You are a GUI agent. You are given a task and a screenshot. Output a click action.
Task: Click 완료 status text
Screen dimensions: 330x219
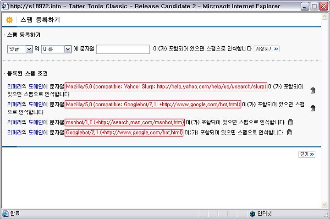(15, 214)
